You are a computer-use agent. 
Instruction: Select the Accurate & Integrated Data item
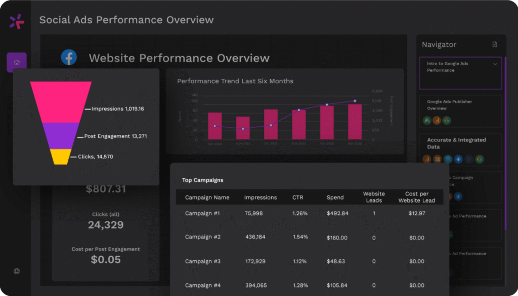[x=456, y=143]
